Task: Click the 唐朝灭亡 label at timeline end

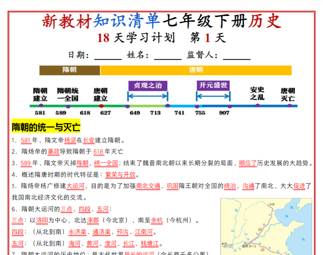Action: [x=288, y=94]
